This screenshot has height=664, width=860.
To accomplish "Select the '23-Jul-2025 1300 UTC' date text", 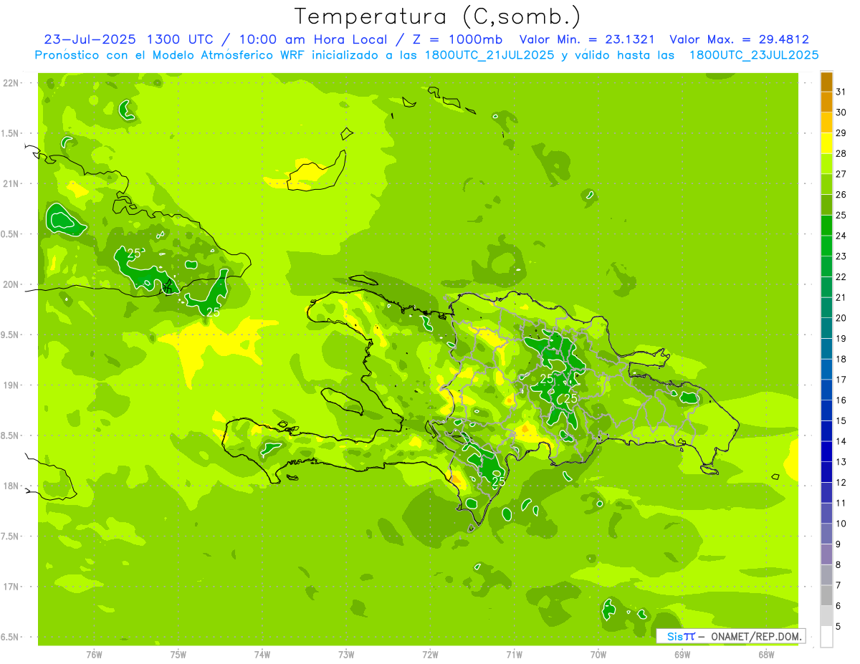I will (x=128, y=39).
